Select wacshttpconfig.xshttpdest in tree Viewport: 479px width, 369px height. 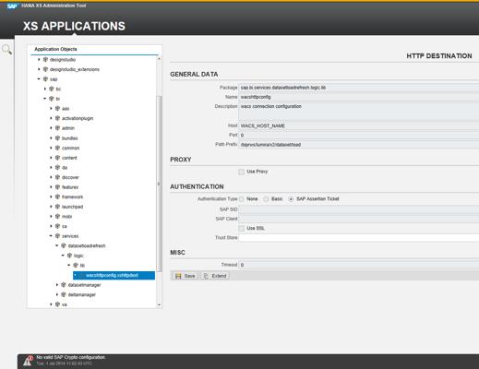[114, 275]
